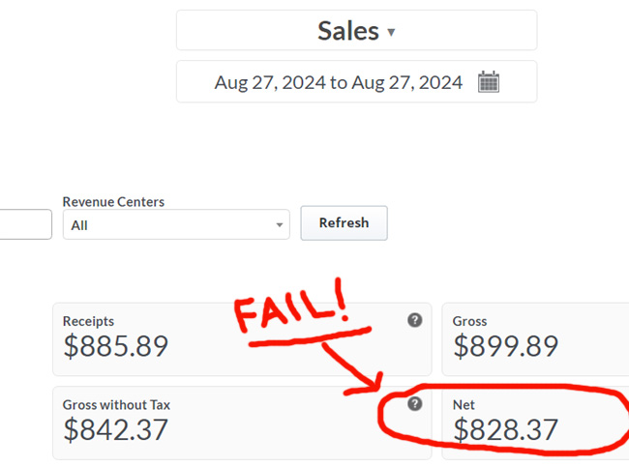Click the Net label text

point(464,405)
